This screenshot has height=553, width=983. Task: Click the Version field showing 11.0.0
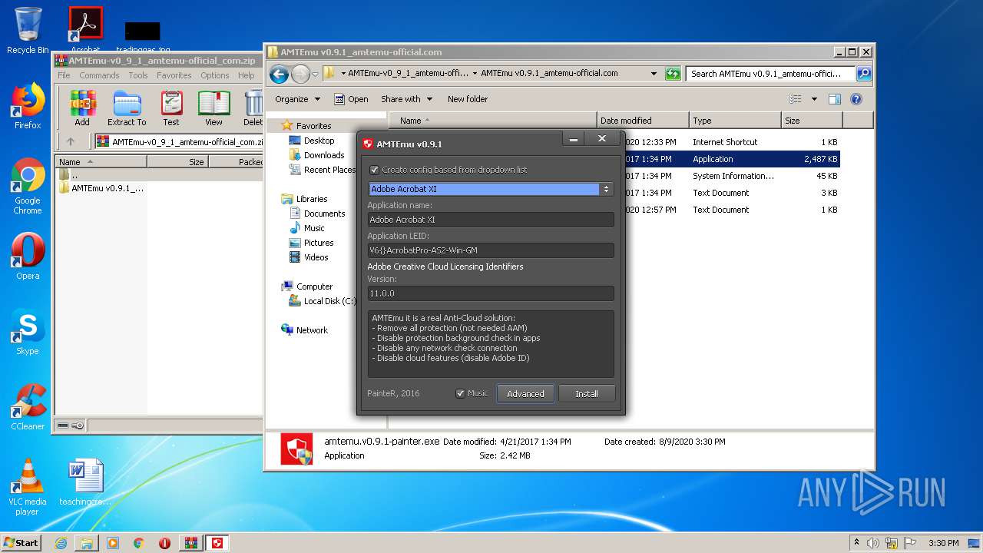pyautogui.click(x=490, y=293)
